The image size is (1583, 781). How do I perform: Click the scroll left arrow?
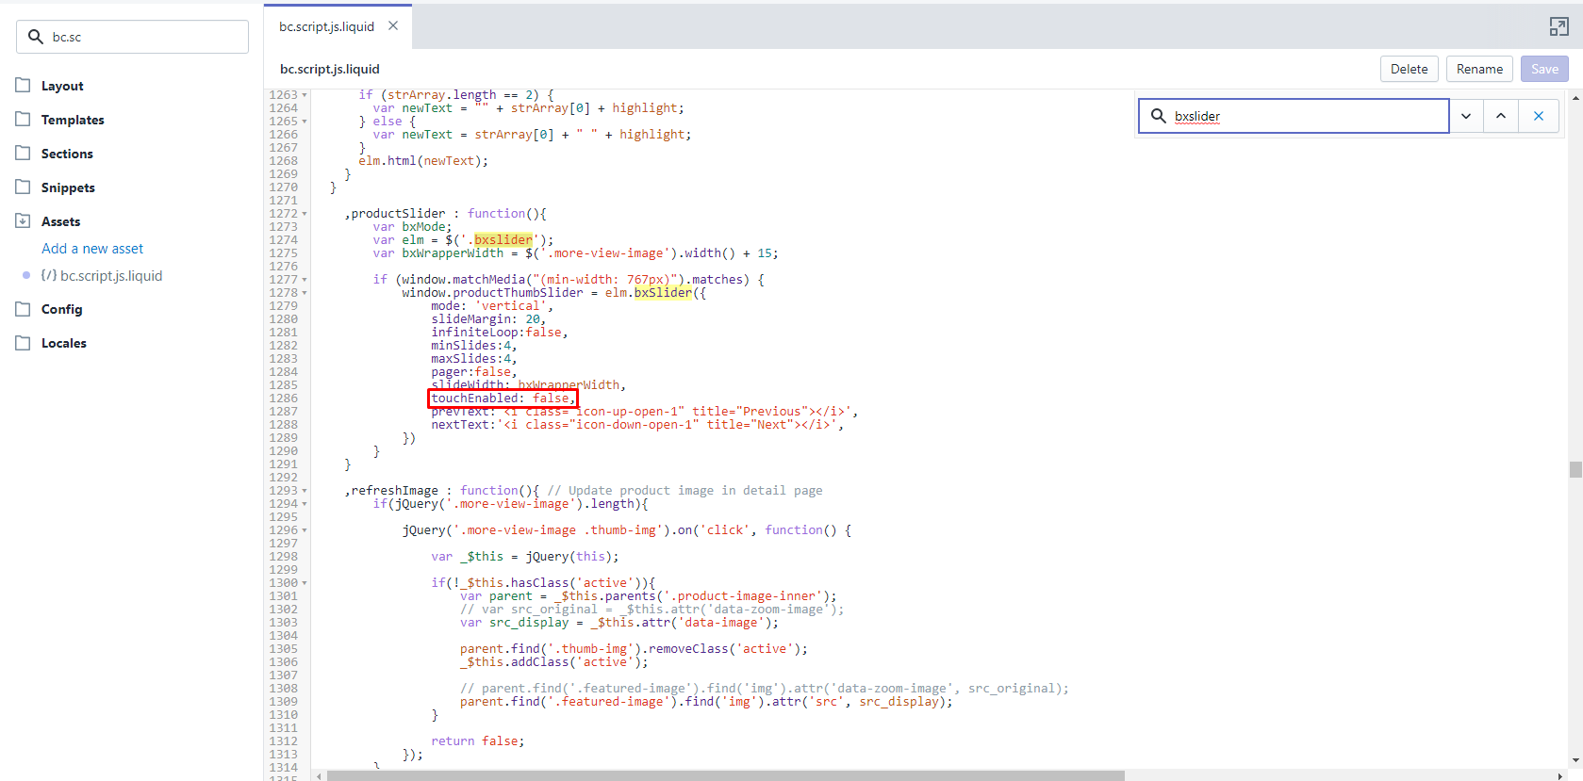click(x=319, y=776)
